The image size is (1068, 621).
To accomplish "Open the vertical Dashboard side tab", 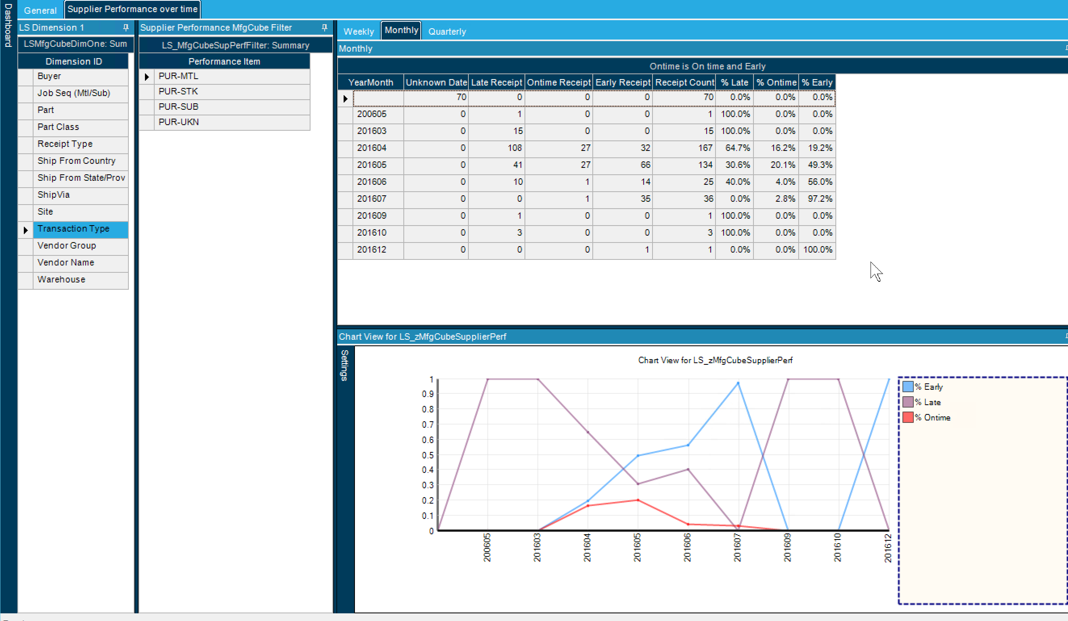I will click(8, 25).
